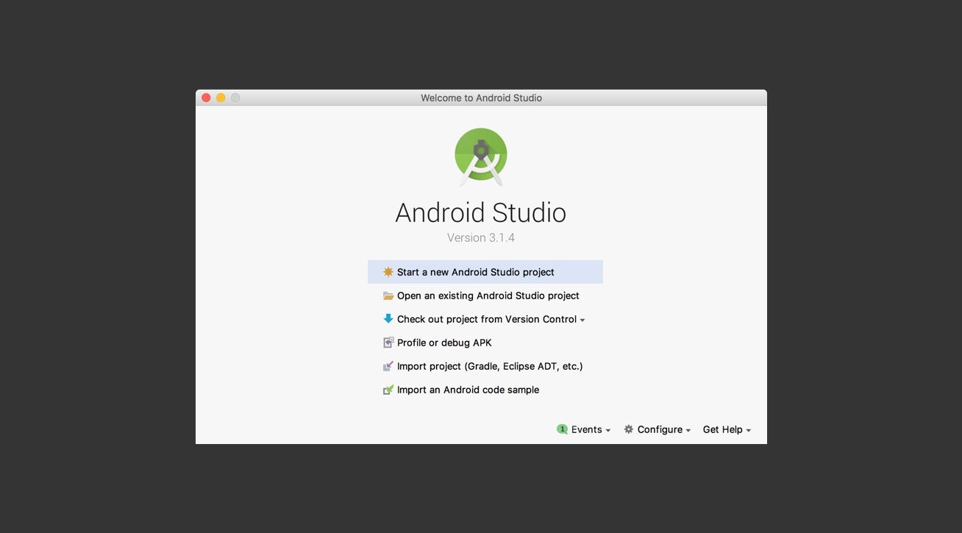The width and height of the screenshot is (962, 533).
Task: Click the Welcome to Android Studio title
Action: pyautogui.click(x=481, y=98)
